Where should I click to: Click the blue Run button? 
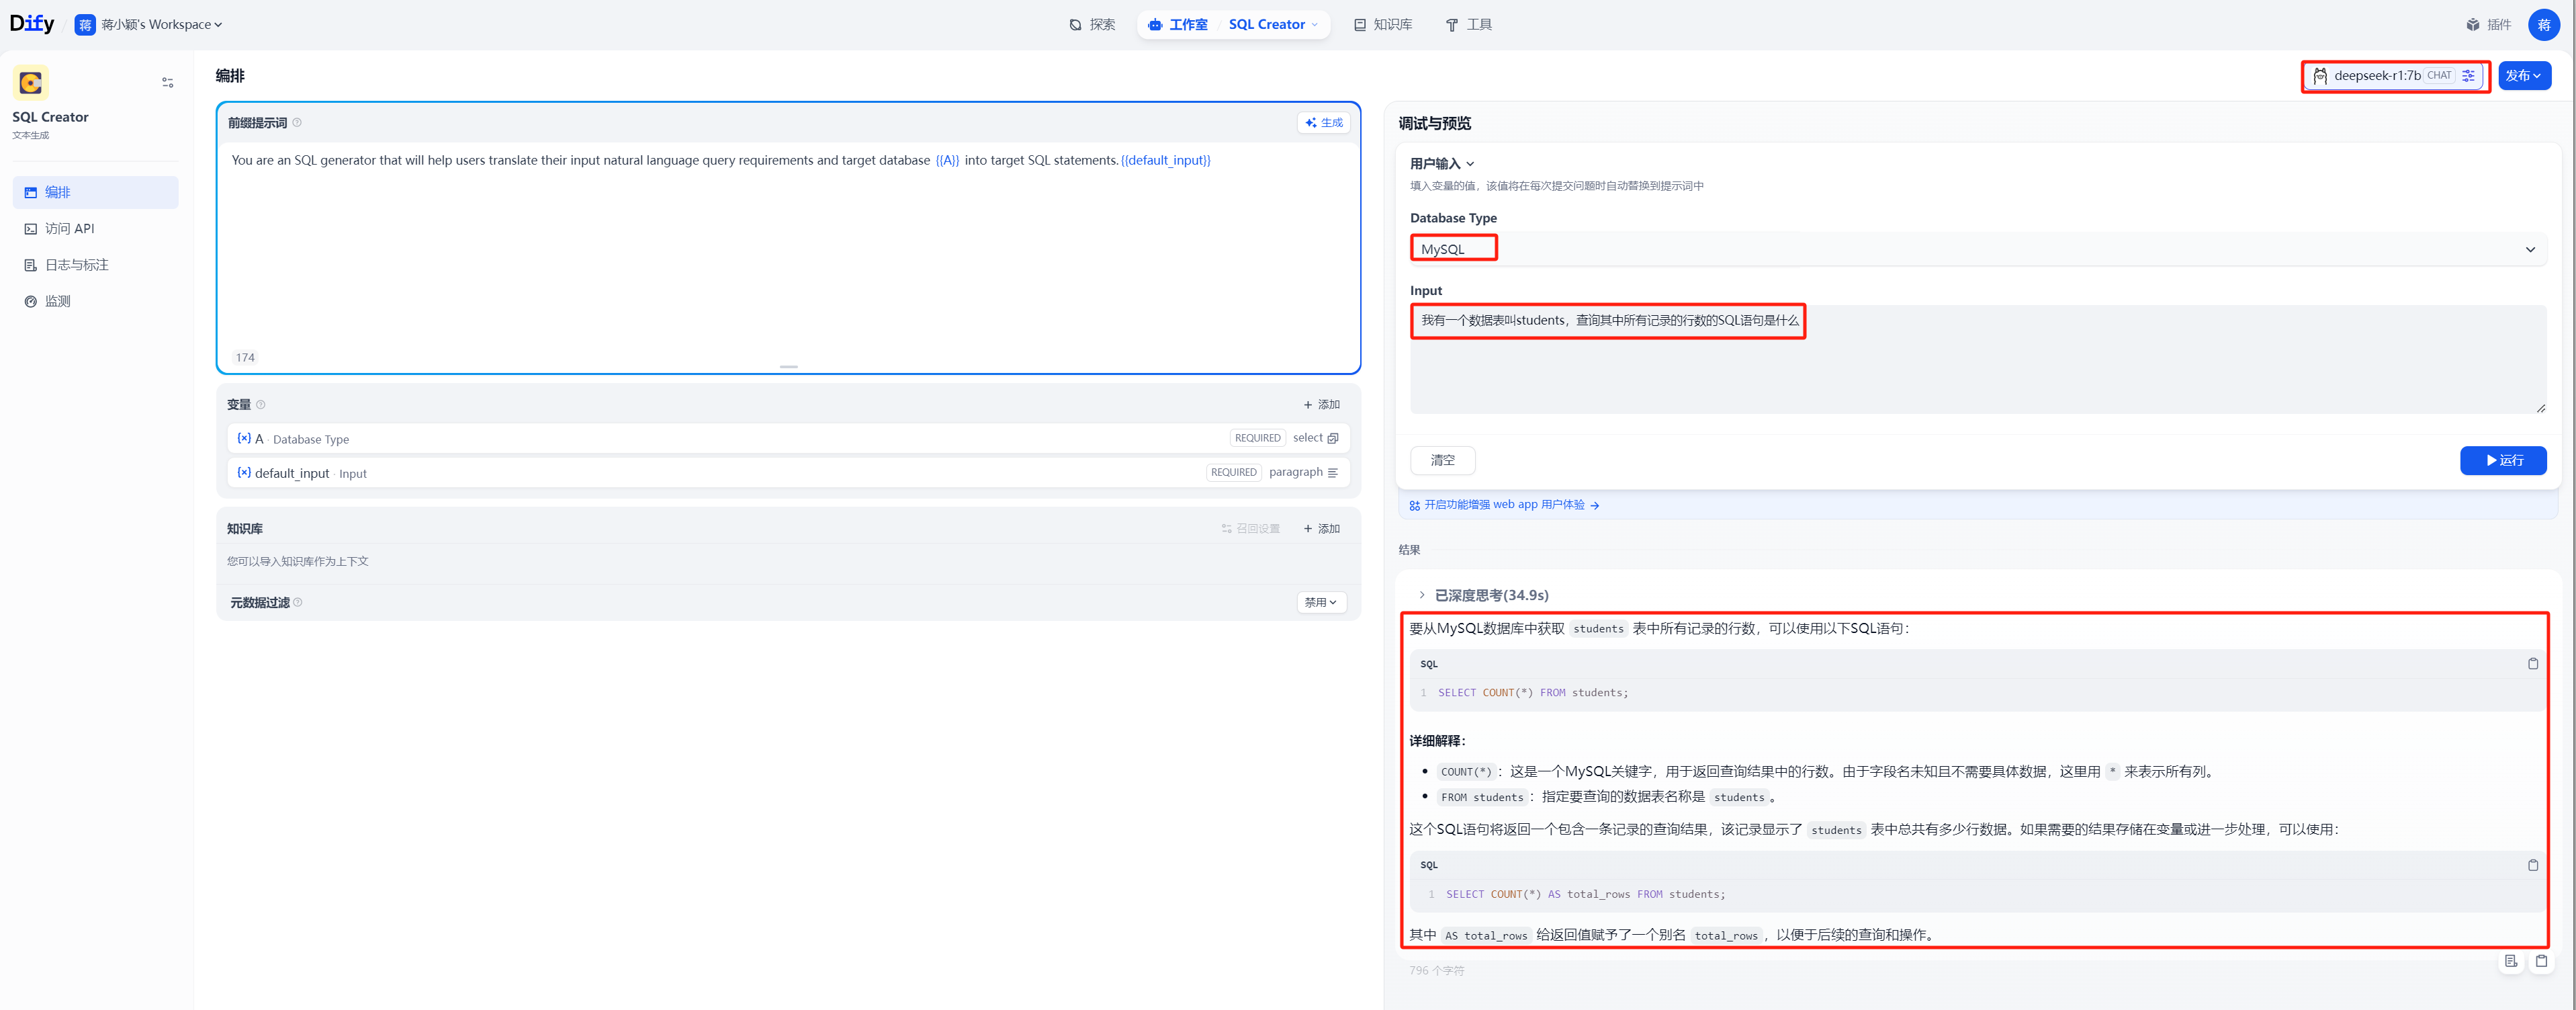coord(2502,460)
